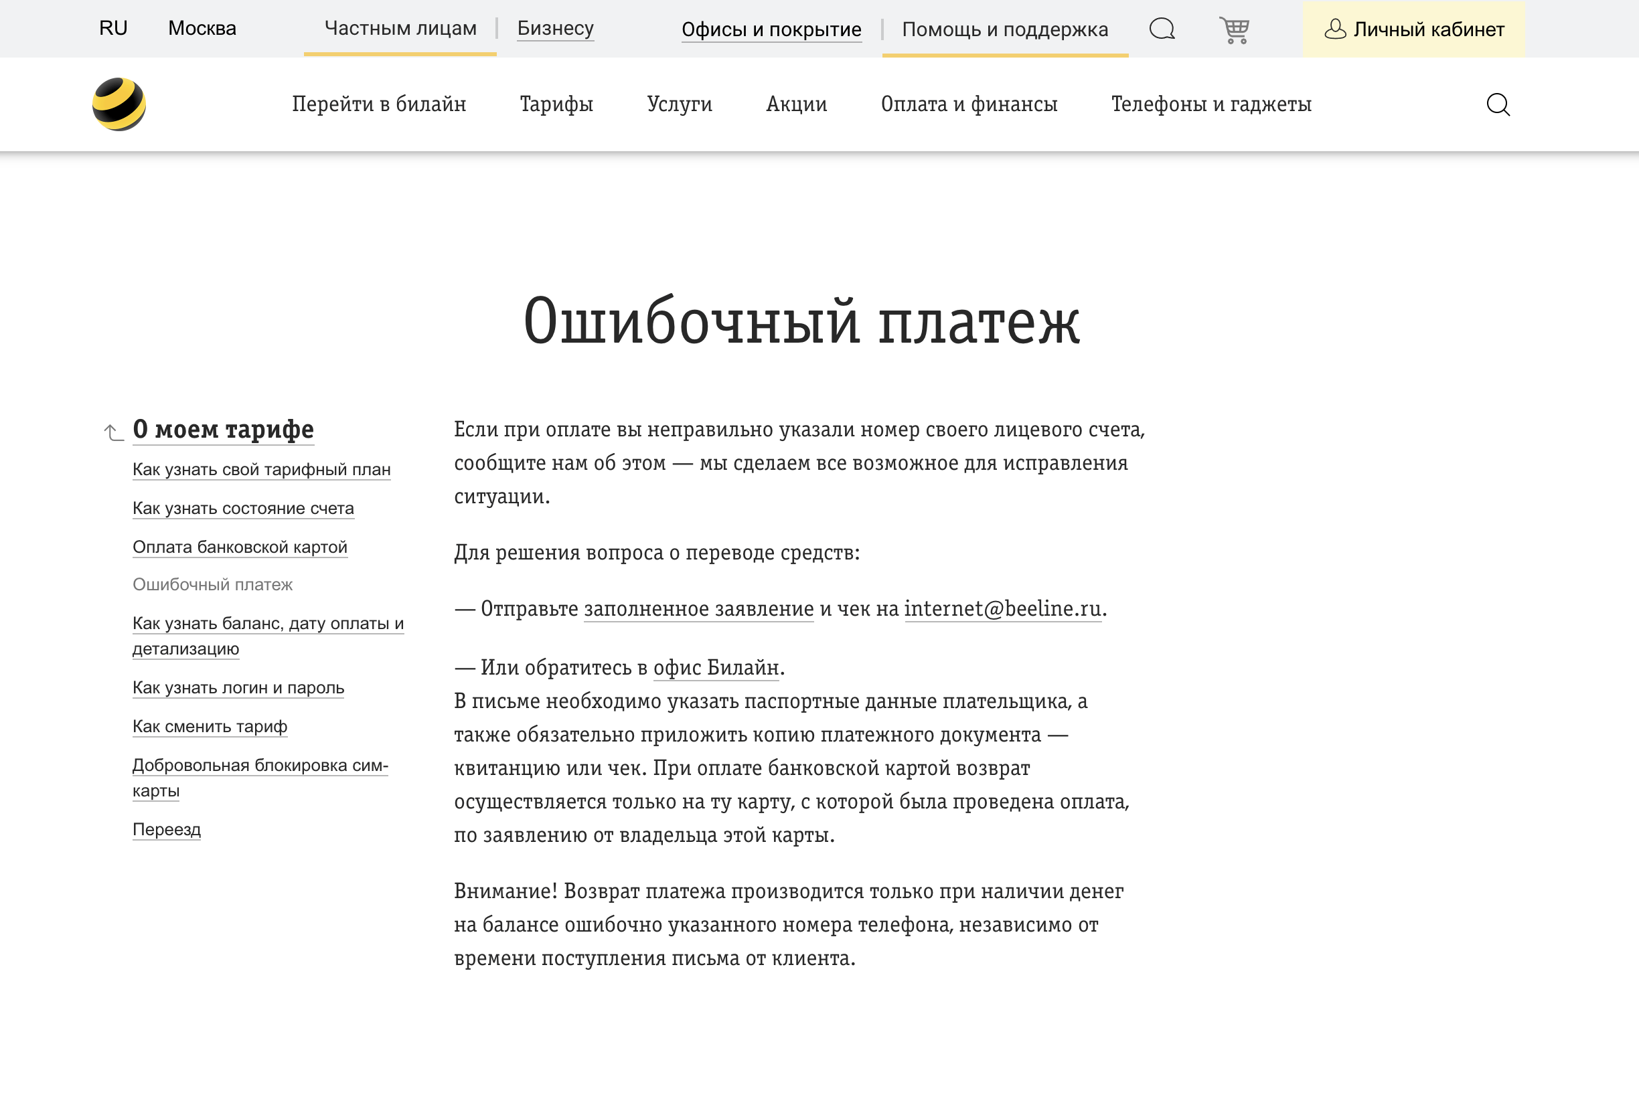The width and height of the screenshot is (1639, 1119).
Task: Change the city from Москва
Action: pos(202,28)
